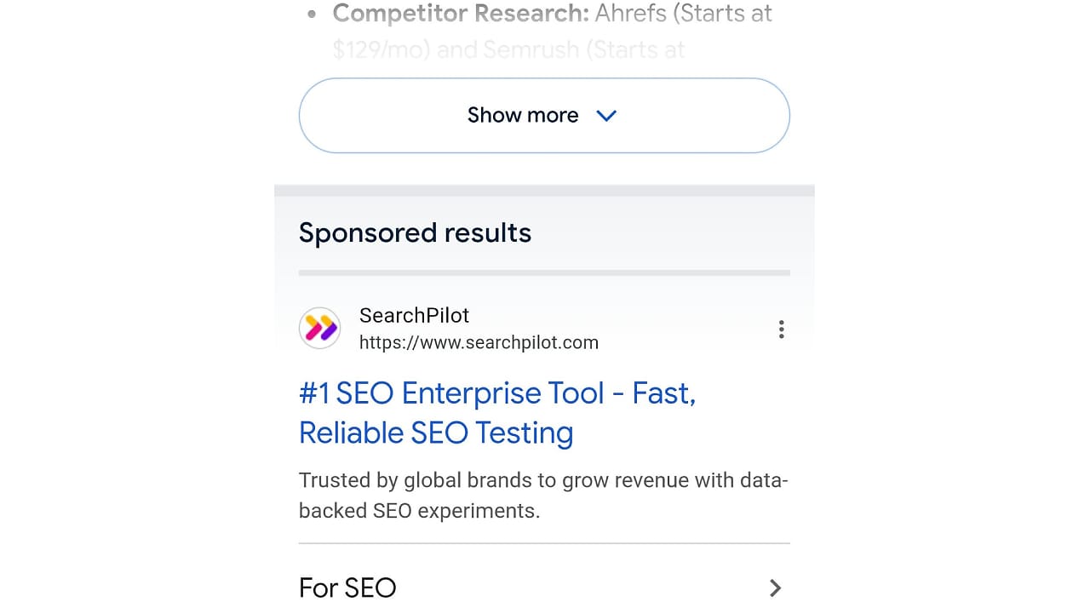Viewport: 1090px width, 613px height.
Task: Click the Sponsored results heading
Action: pos(415,233)
